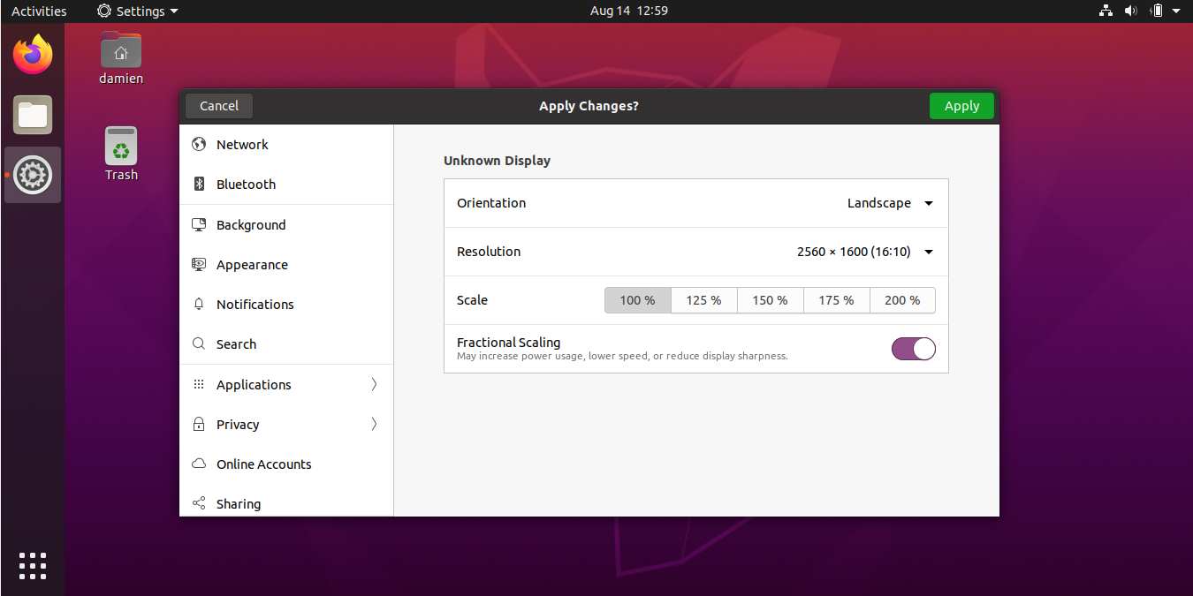Launch Firefox from the dock

click(x=33, y=54)
